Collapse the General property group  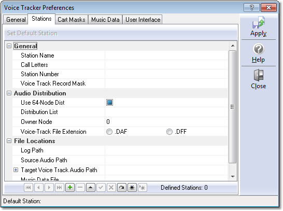point(9,46)
